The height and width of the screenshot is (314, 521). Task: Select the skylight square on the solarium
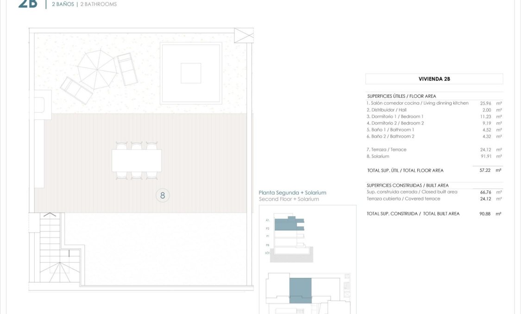click(190, 72)
